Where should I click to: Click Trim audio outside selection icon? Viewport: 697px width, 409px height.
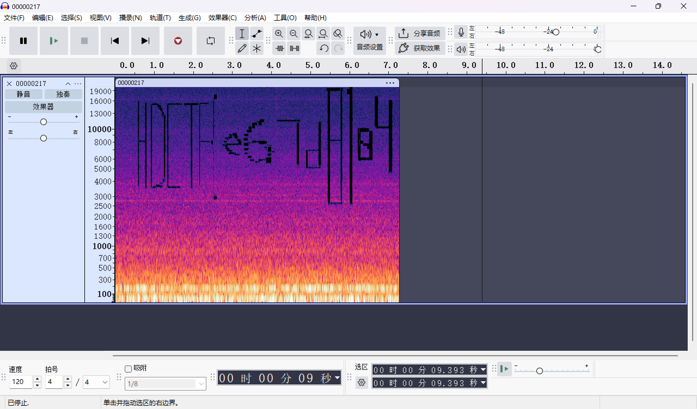click(279, 48)
